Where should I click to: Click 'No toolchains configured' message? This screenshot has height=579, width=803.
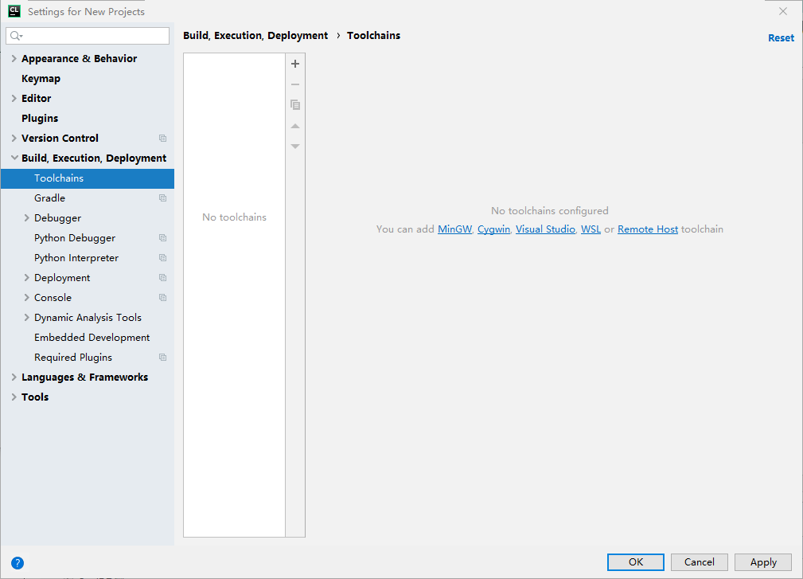coord(549,210)
